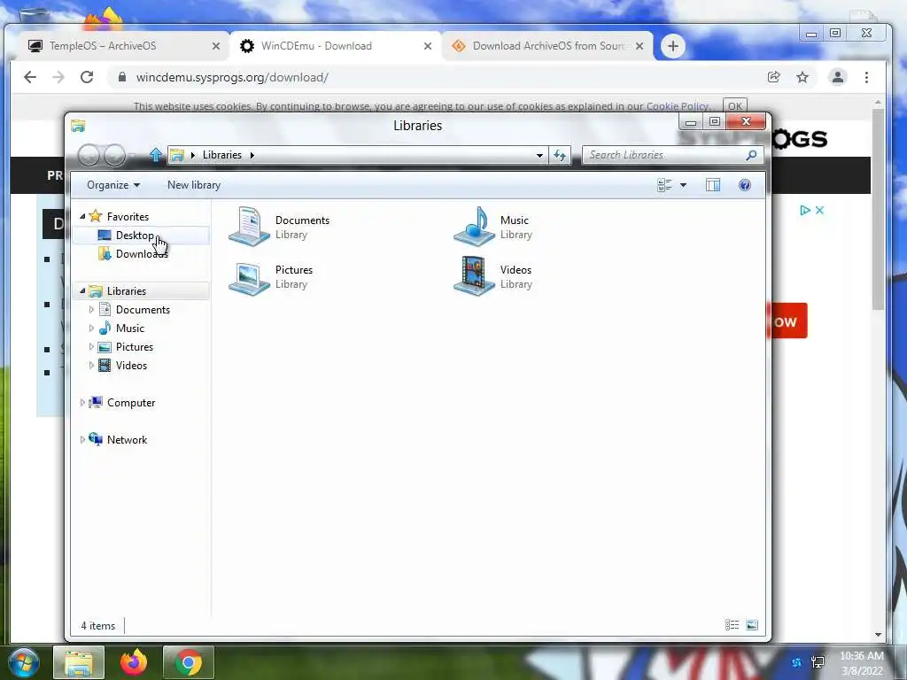Switch to Download ArchiveOS from SourceForge tab
The width and height of the screenshot is (907, 680).
[x=546, y=46]
